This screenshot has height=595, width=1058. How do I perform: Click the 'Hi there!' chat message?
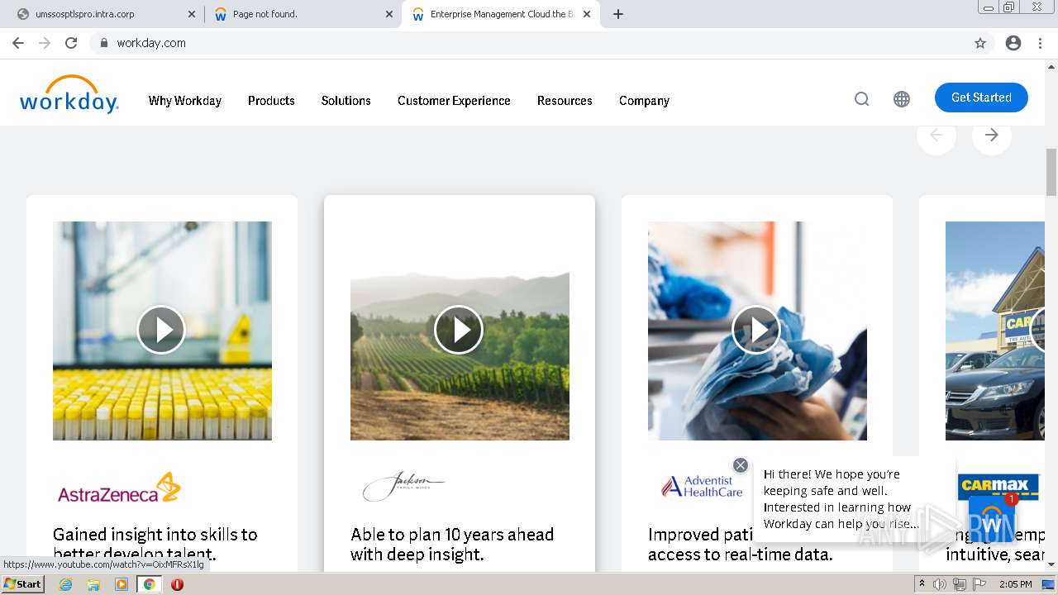click(x=841, y=499)
